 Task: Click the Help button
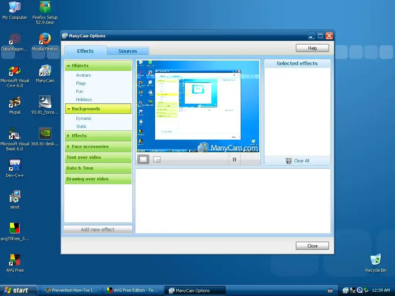312,48
